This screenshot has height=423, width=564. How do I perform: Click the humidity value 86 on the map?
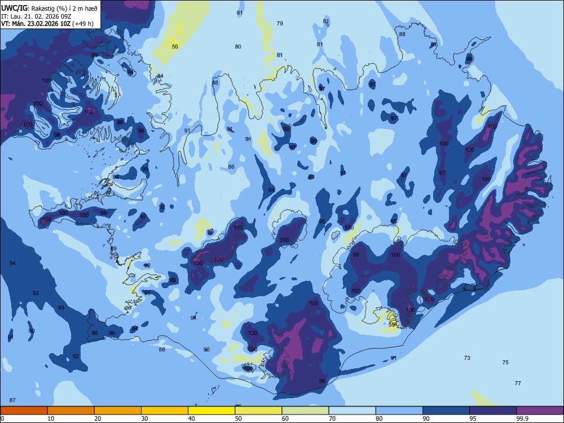tap(231, 166)
